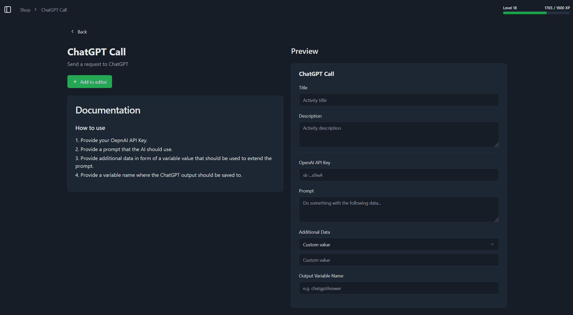This screenshot has width=573, height=315.
Task: Focus the Prompt text area
Action: 399,209
